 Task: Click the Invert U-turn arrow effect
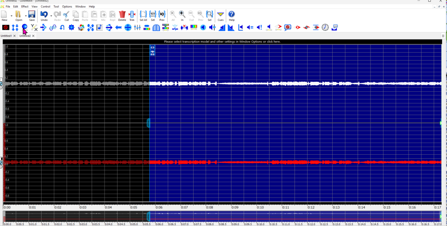pos(62,28)
